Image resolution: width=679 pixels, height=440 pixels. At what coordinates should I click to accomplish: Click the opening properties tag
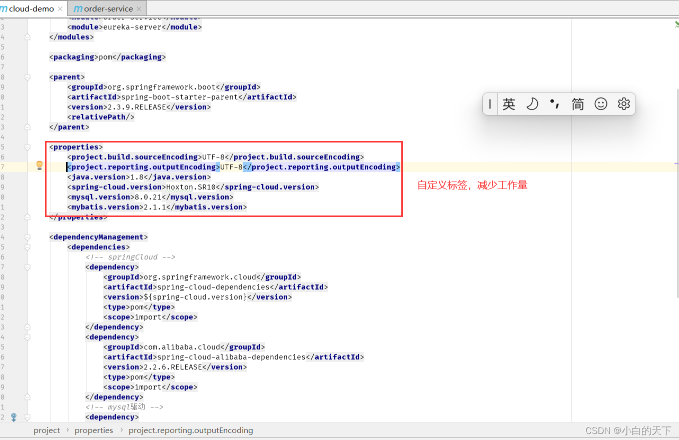coord(76,147)
